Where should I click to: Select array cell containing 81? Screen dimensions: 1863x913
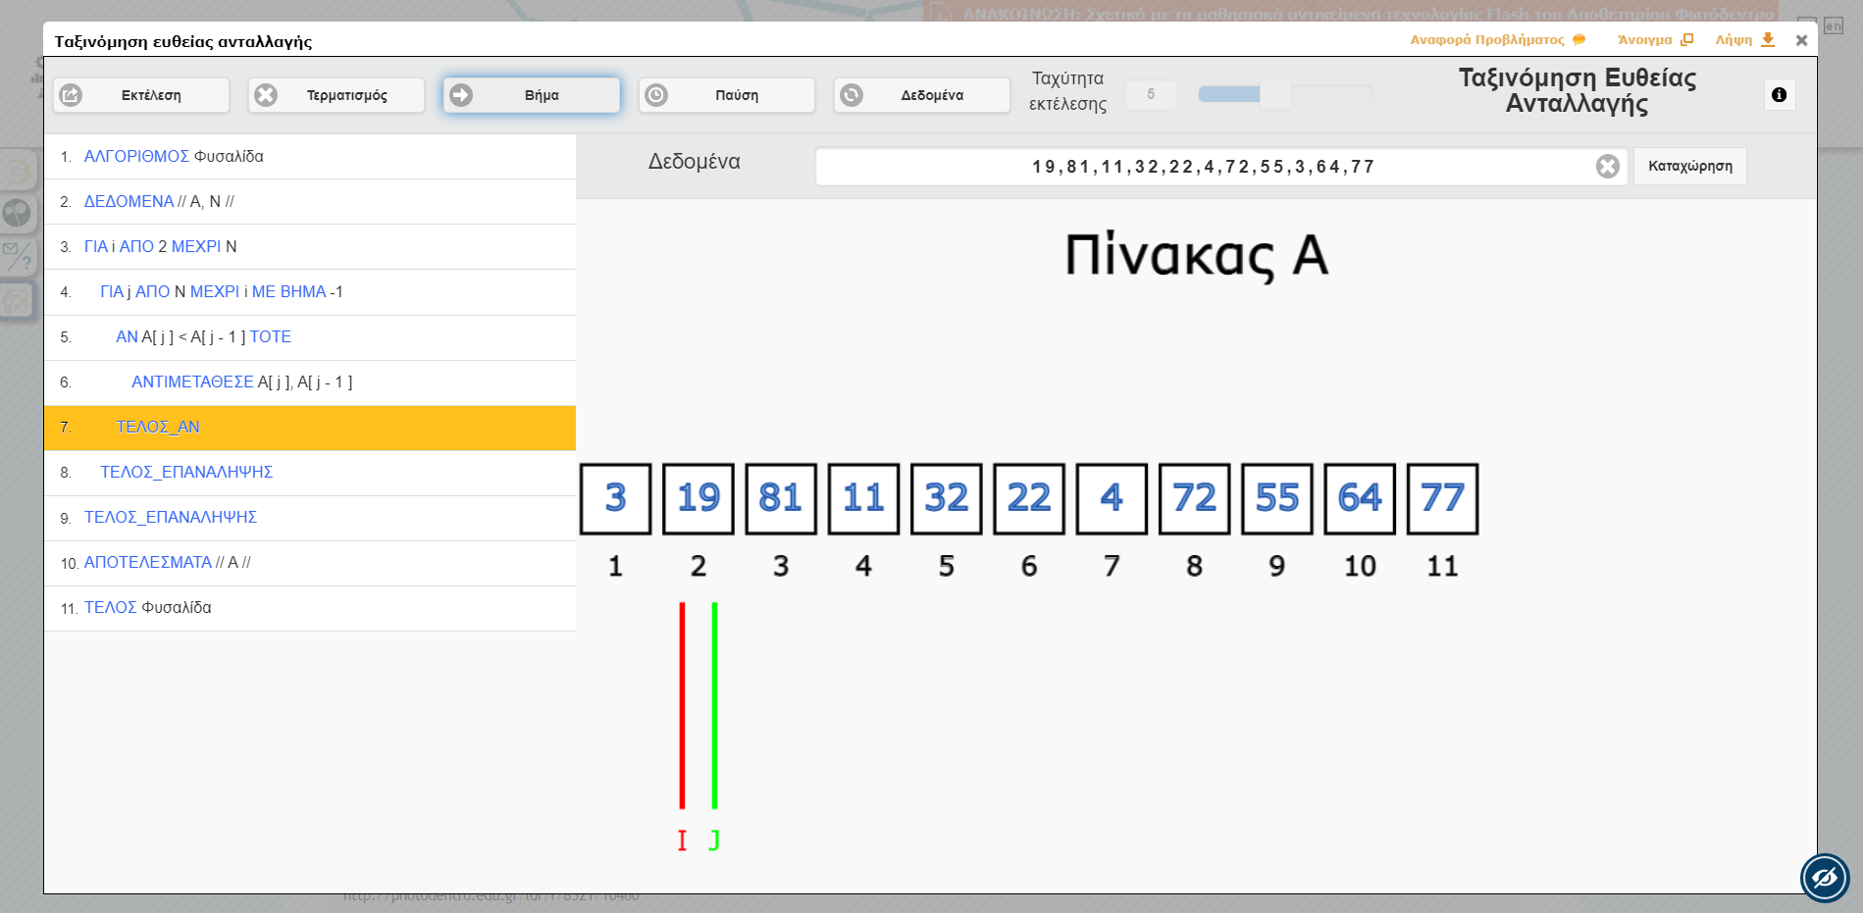click(x=781, y=499)
